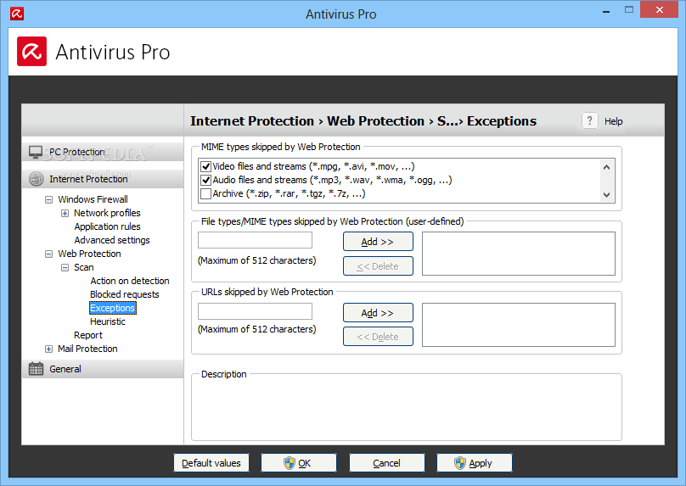The image size is (686, 486).
Task: Click Add for file types/MIME types
Action: tap(378, 242)
